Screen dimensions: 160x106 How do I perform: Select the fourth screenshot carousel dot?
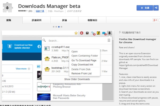[61, 27]
